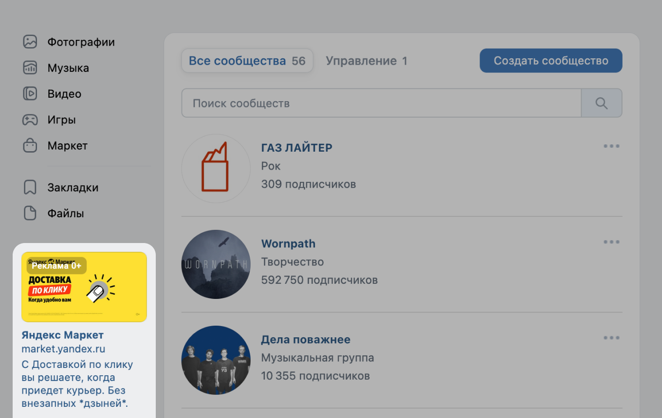Click the 10 355 подписчиков text
The width and height of the screenshot is (662, 418).
tap(315, 376)
